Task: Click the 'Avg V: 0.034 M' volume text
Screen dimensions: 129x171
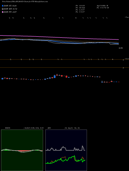Action: pyautogui.click(x=102, y=6)
